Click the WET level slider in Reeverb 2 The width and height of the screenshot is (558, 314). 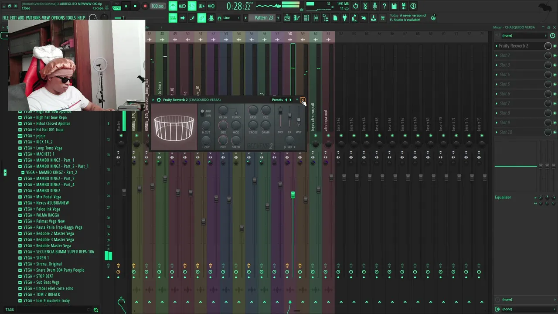(299, 120)
